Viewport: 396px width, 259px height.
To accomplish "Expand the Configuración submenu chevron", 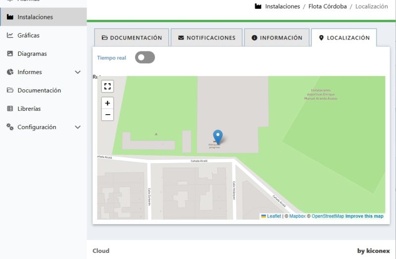I will click(x=78, y=127).
